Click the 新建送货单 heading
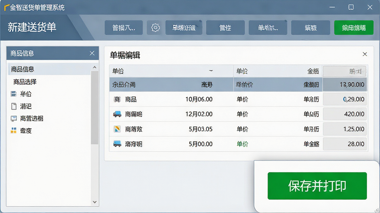This screenshot has height=213, width=380. point(32,27)
